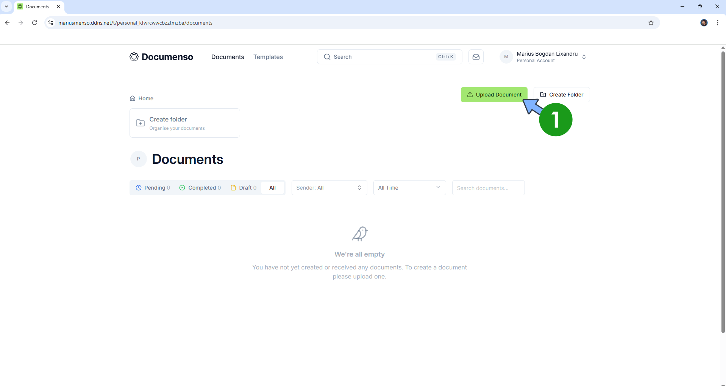726x386 pixels.
Task: Switch to the All filter tab
Action: pos(273,187)
